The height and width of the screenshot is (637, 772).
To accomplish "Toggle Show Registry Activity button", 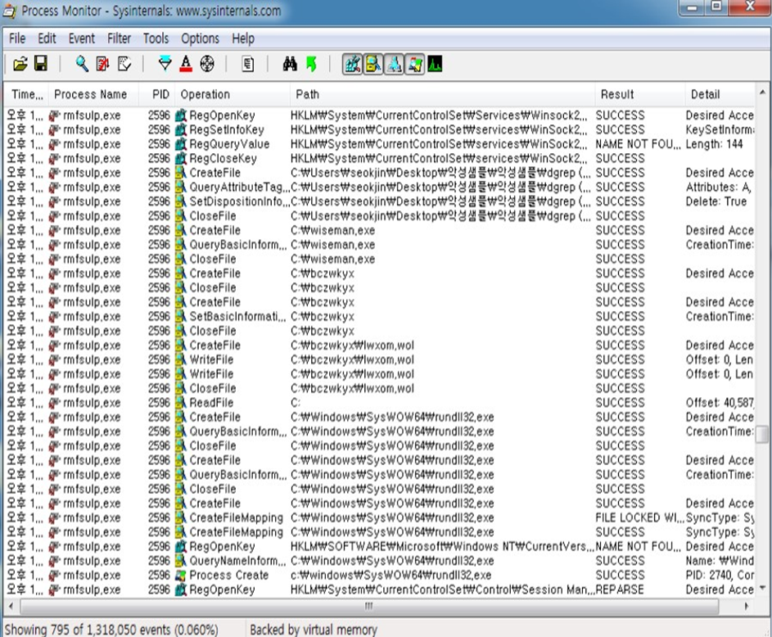I will [353, 64].
